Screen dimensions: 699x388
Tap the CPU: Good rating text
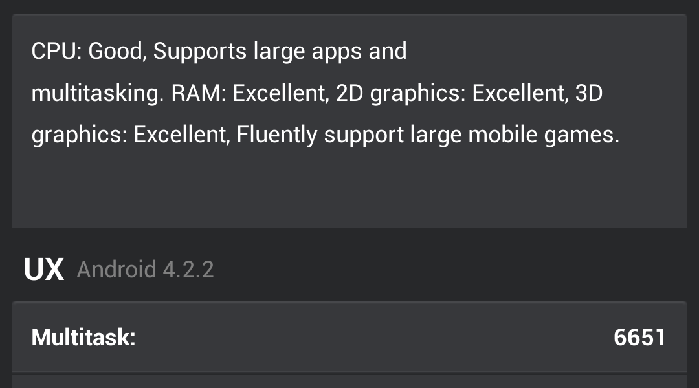coord(89,51)
